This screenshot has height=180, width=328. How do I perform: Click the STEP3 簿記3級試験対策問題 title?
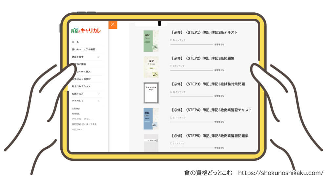tap(208, 84)
